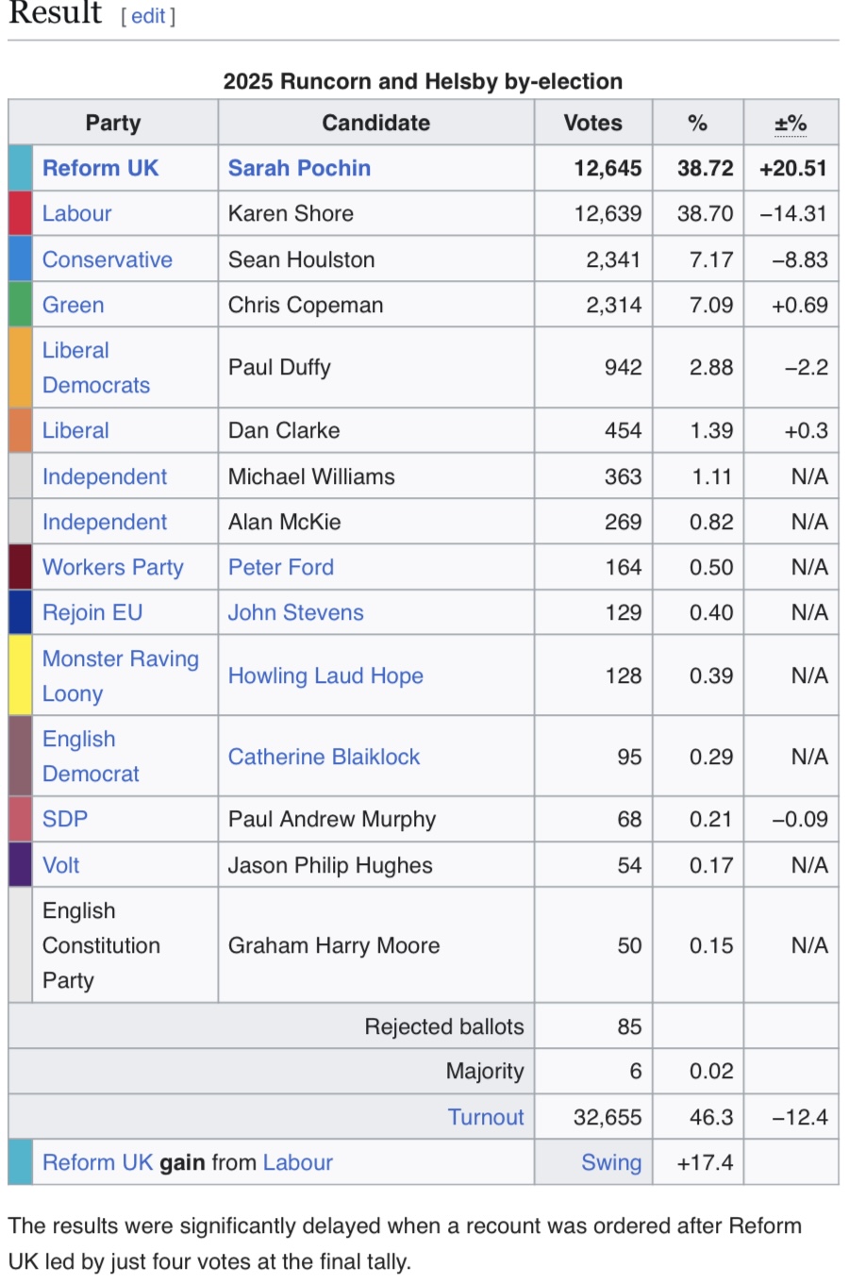Open the Turnout link
The image size is (849, 1283).
(485, 1117)
